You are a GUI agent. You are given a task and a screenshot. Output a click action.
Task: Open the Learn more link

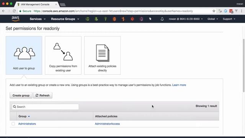pyautogui.click(x=179, y=85)
